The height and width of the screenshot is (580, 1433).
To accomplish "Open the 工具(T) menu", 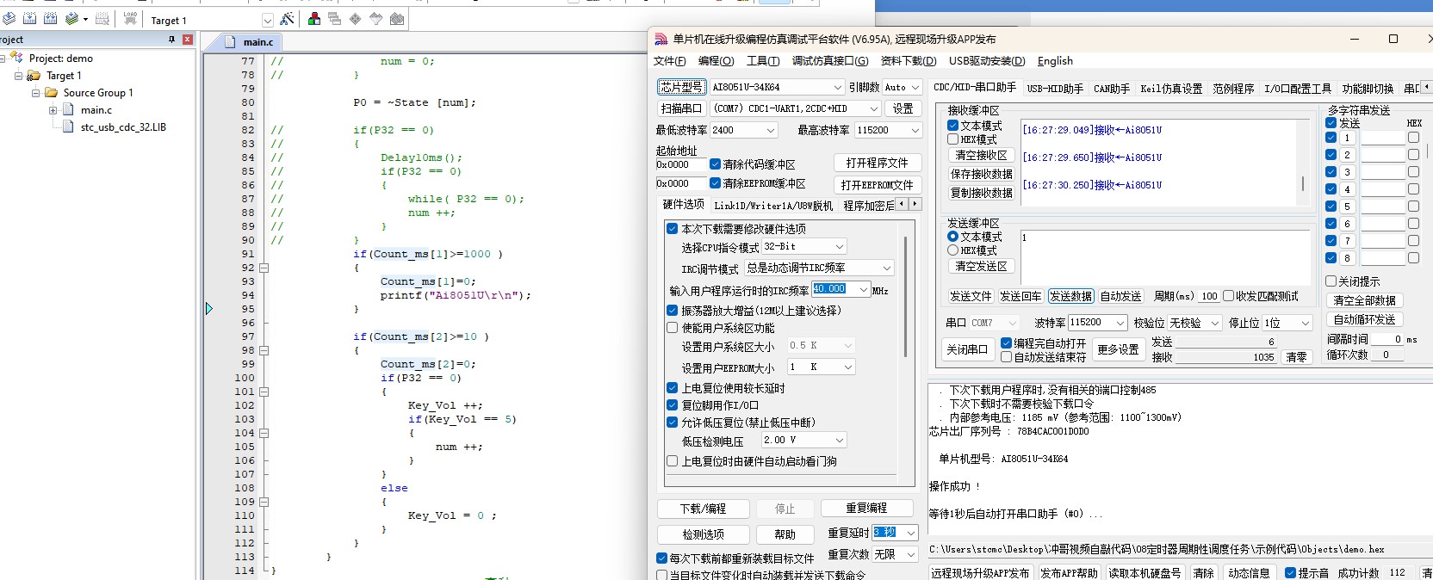I will click(x=763, y=61).
